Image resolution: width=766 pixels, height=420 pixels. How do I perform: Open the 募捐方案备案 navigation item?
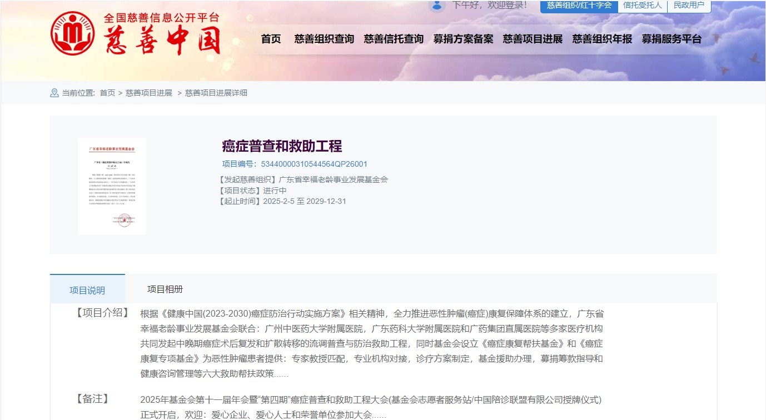pos(463,39)
